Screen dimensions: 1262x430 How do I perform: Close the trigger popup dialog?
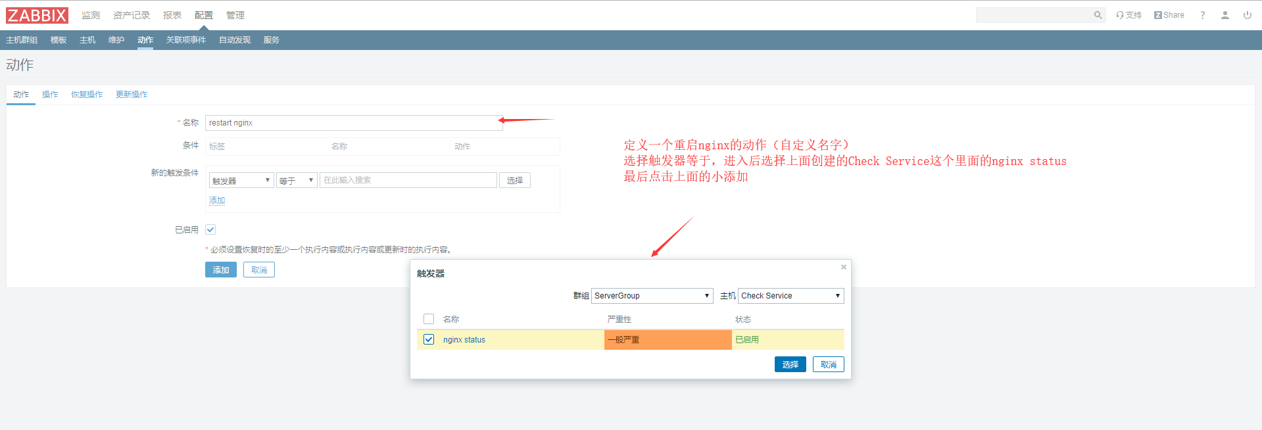click(843, 267)
